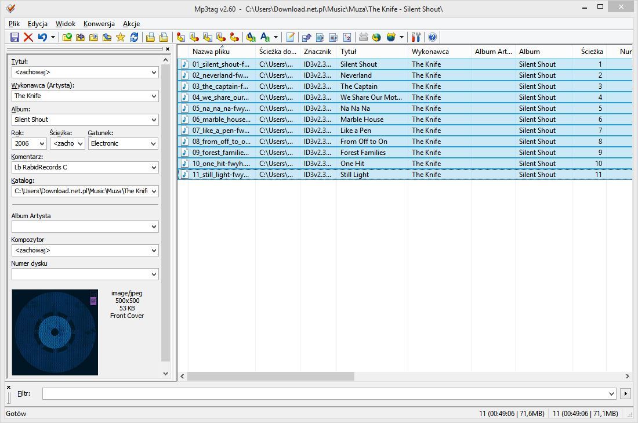Expand the Rok dropdown showing 2006

pyautogui.click(x=42, y=144)
